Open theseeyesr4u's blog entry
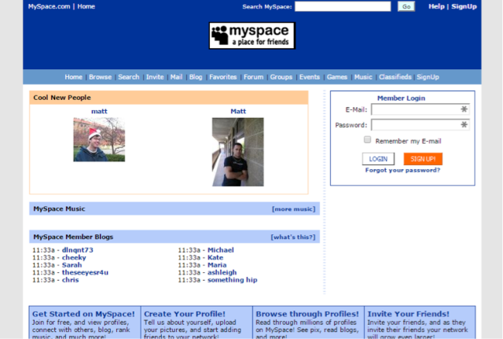Image resolution: width=503 pixels, height=339 pixels. pyautogui.click(x=85, y=272)
